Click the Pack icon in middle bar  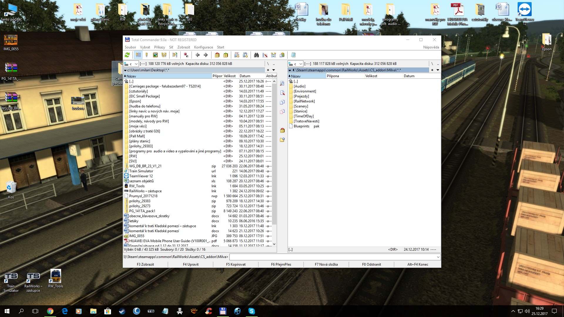click(282, 130)
